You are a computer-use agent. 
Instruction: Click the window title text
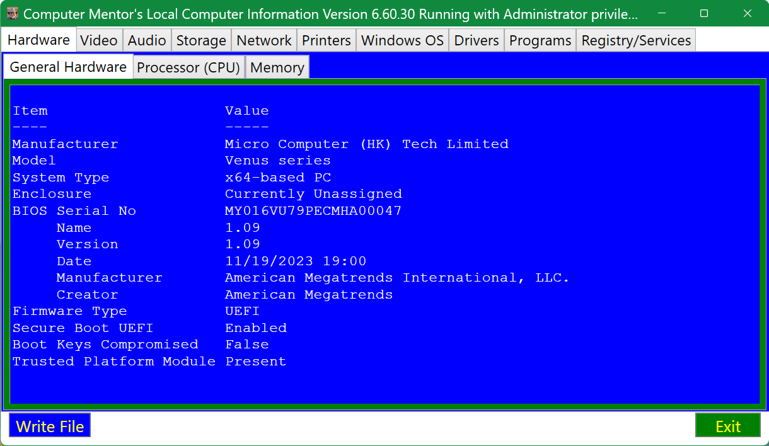pyautogui.click(x=330, y=13)
